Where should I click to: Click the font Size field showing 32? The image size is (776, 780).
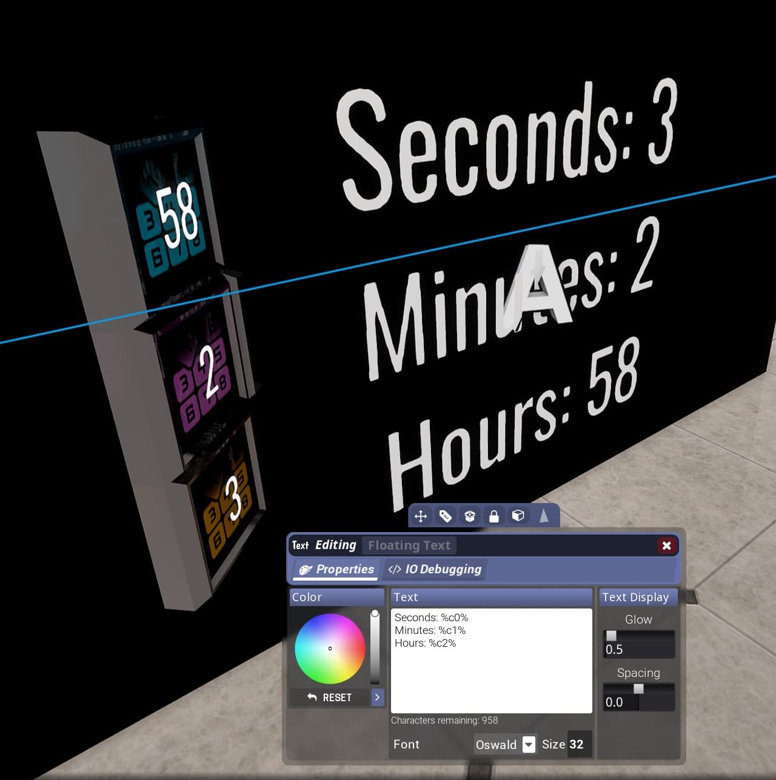coord(577,744)
